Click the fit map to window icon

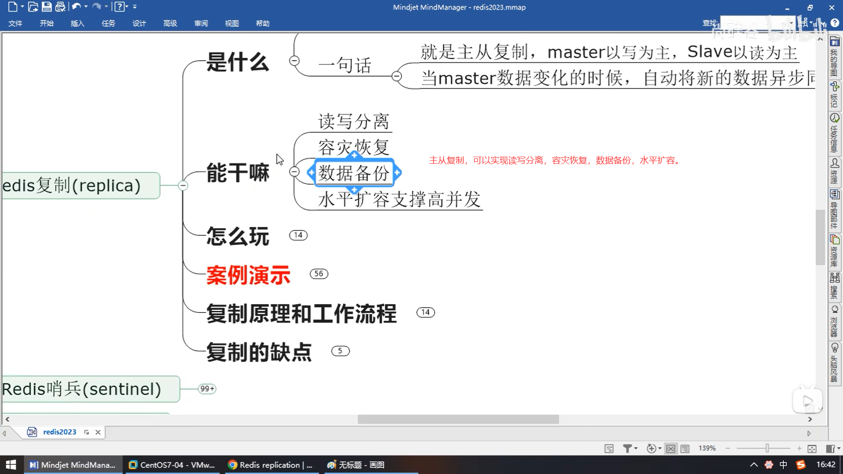coord(812,449)
